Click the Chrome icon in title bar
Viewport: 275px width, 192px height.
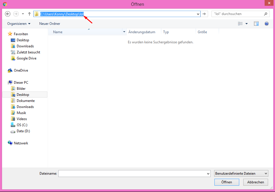[5, 4]
